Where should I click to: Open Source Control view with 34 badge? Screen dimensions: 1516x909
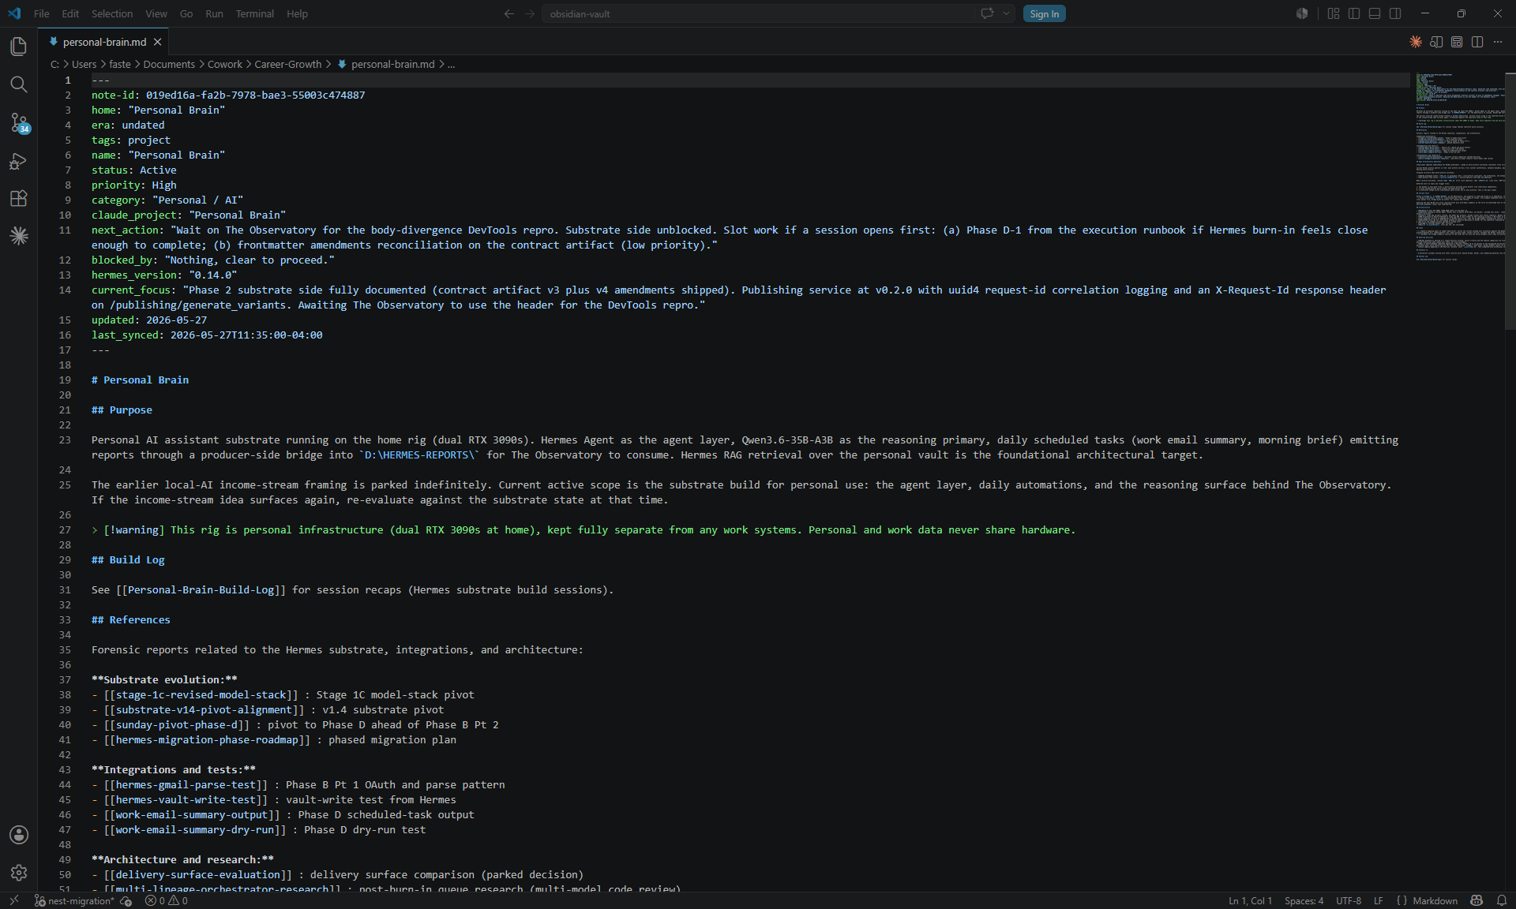coord(19,122)
